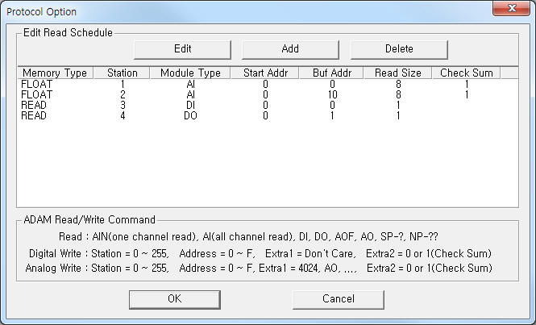Click the Check Sum column header
This screenshot has width=536, height=325.
point(466,73)
